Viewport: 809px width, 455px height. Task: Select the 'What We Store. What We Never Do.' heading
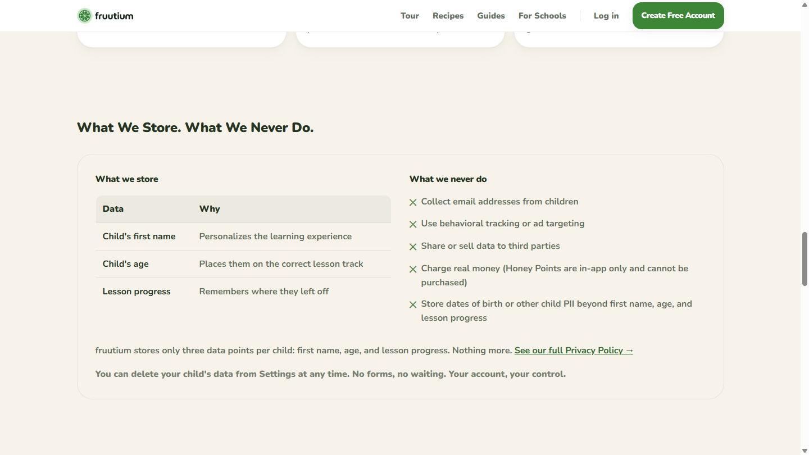pos(195,128)
